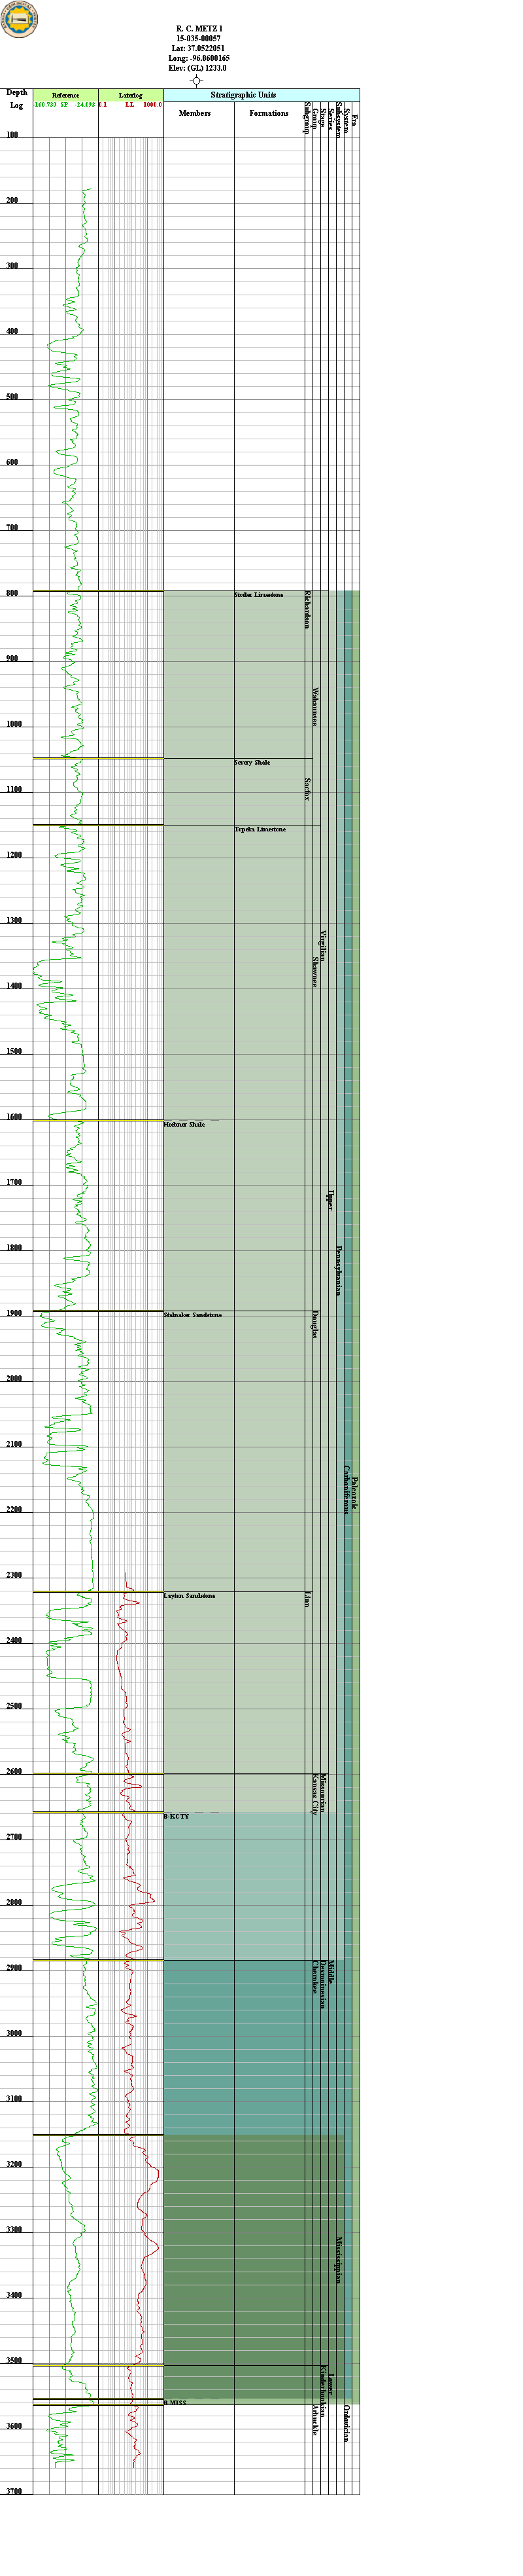Click the Elev: (GL) 1233.0 line
Viewport: 523px width, 2576px height.
(x=199, y=68)
